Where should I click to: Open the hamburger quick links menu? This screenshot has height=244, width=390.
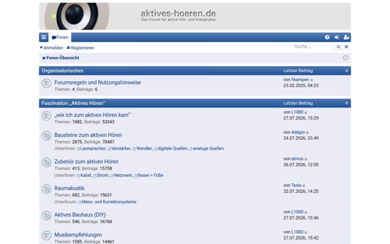pyautogui.click(x=43, y=37)
